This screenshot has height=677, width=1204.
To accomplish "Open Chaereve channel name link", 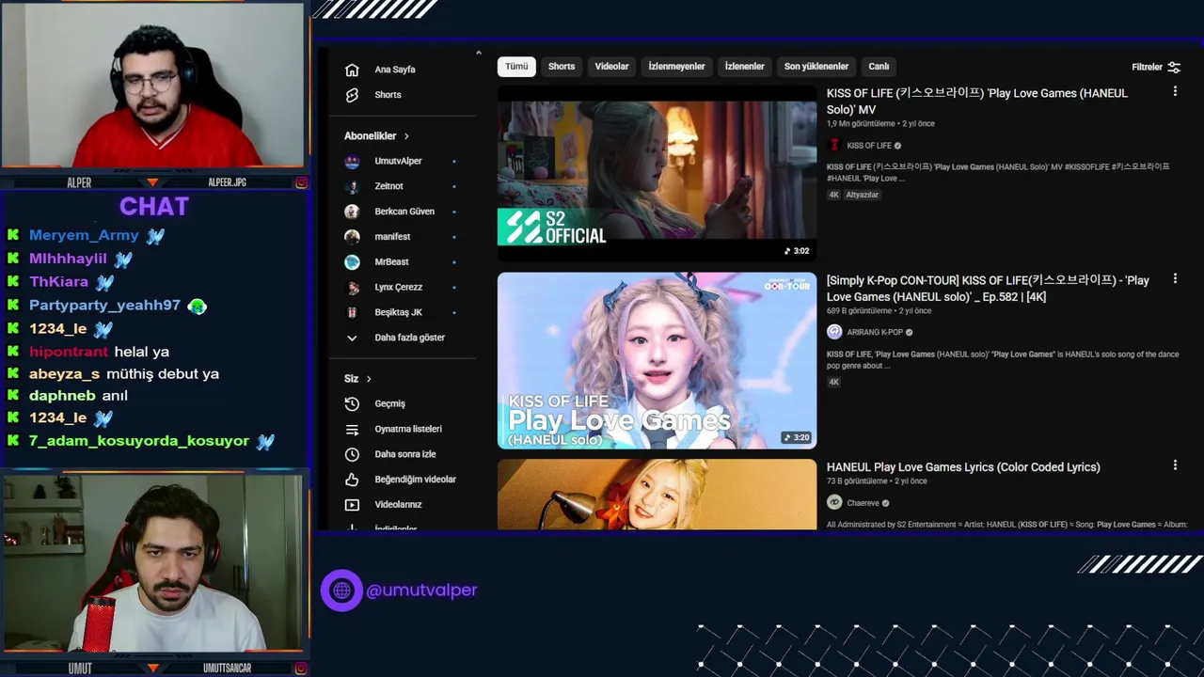I will 863,503.
